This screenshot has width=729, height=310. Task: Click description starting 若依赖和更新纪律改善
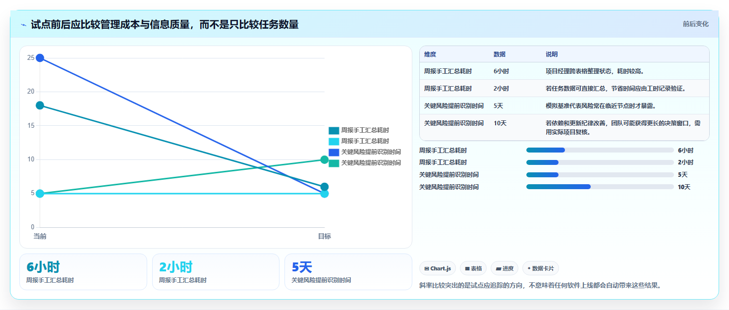[x=623, y=128]
